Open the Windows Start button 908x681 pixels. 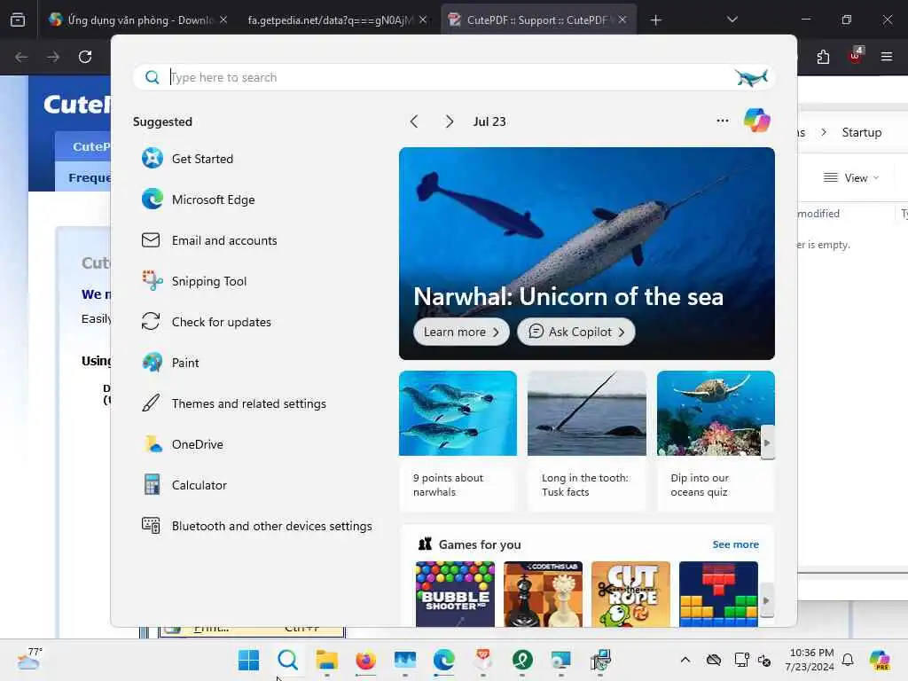point(249,660)
